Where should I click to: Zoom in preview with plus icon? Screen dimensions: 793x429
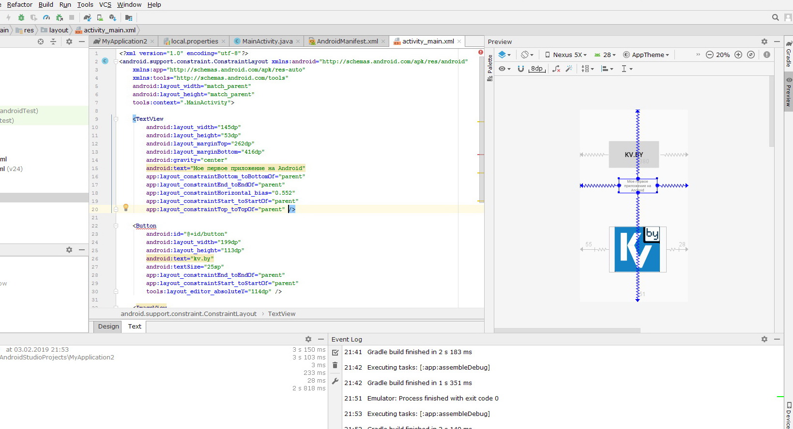coord(738,55)
